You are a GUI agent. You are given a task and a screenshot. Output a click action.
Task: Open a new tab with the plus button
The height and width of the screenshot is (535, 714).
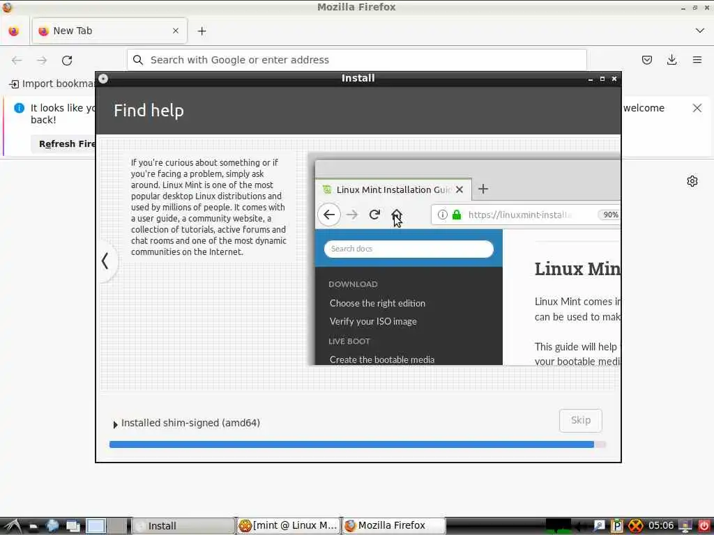pos(202,31)
